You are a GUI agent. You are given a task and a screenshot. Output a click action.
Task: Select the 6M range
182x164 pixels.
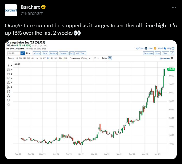33,58
